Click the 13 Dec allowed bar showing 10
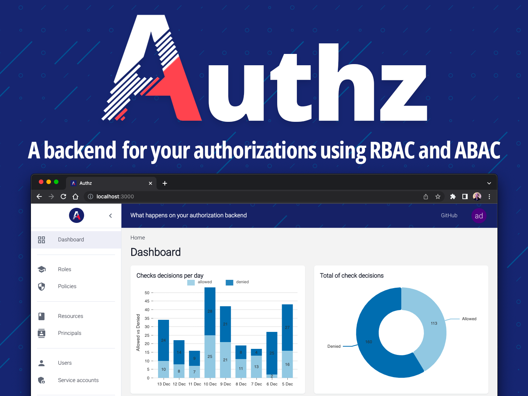The height and width of the screenshot is (396, 528). click(x=163, y=369)
